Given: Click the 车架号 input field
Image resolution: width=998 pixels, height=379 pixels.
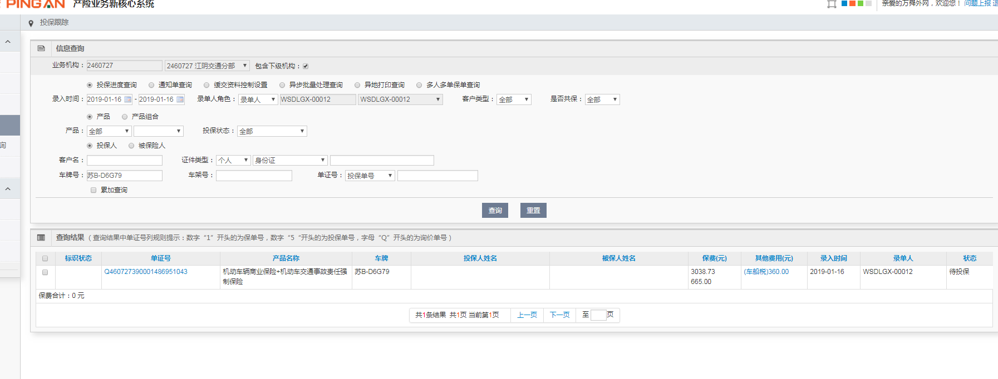Looking at the screenshot, I should (254, 176).
